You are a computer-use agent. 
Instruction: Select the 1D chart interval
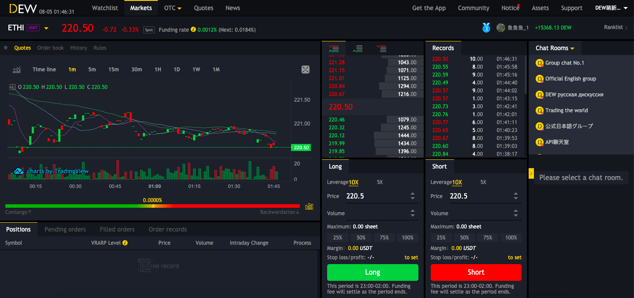click(177, 70)
